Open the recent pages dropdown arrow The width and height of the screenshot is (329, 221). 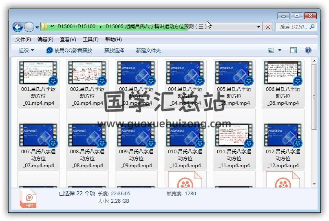click(x=38, y=27)
